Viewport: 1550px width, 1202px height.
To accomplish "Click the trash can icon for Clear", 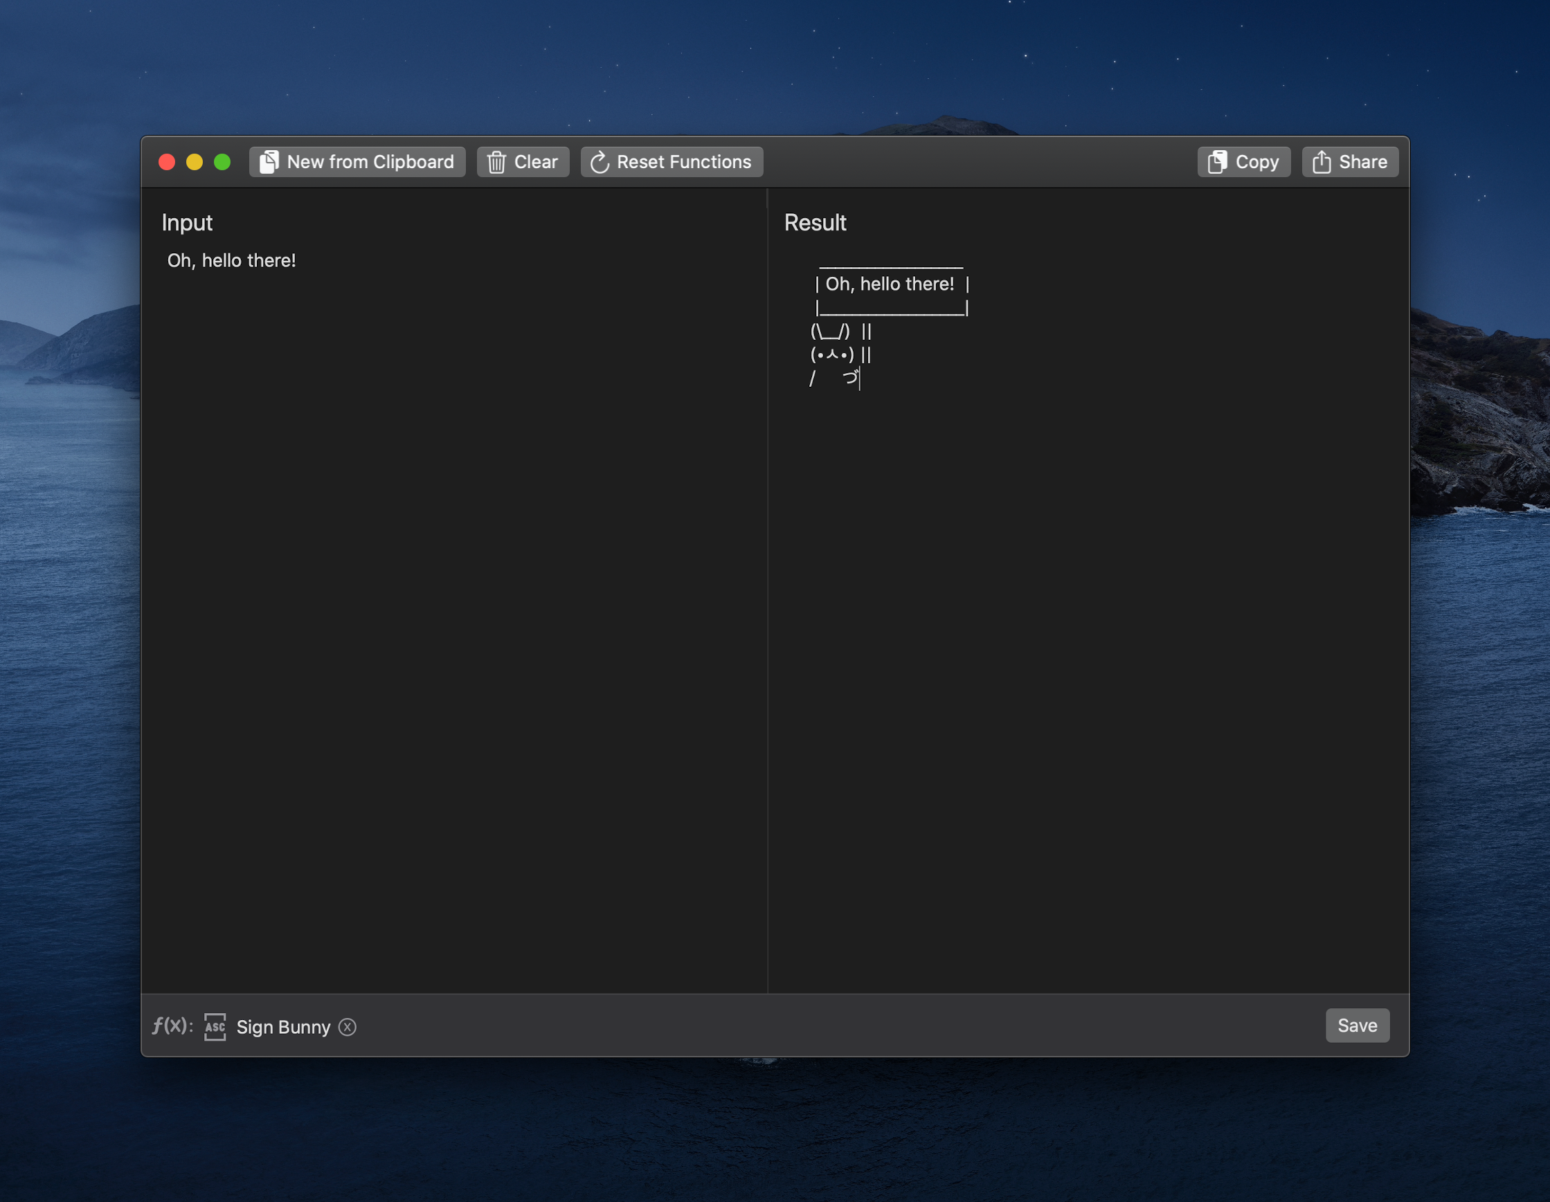I will point(496,163).
